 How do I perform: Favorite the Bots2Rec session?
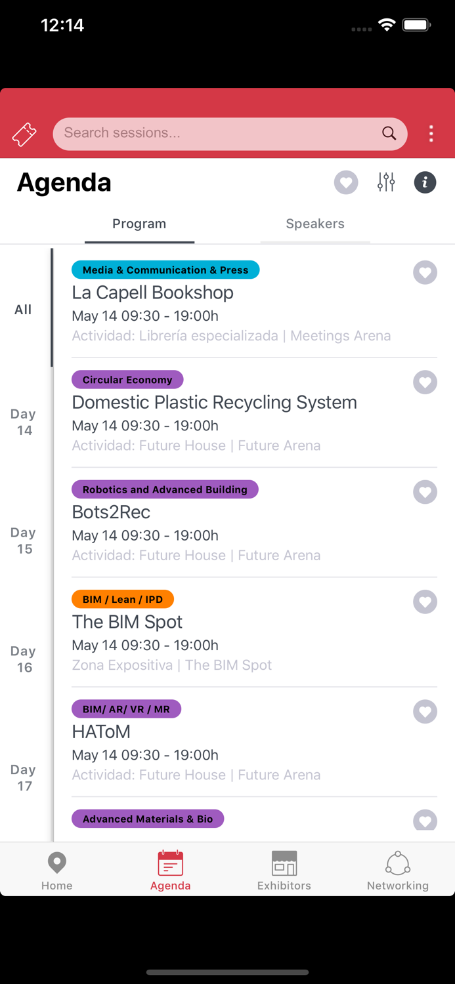pyautogui.click(x=425, y=492)
